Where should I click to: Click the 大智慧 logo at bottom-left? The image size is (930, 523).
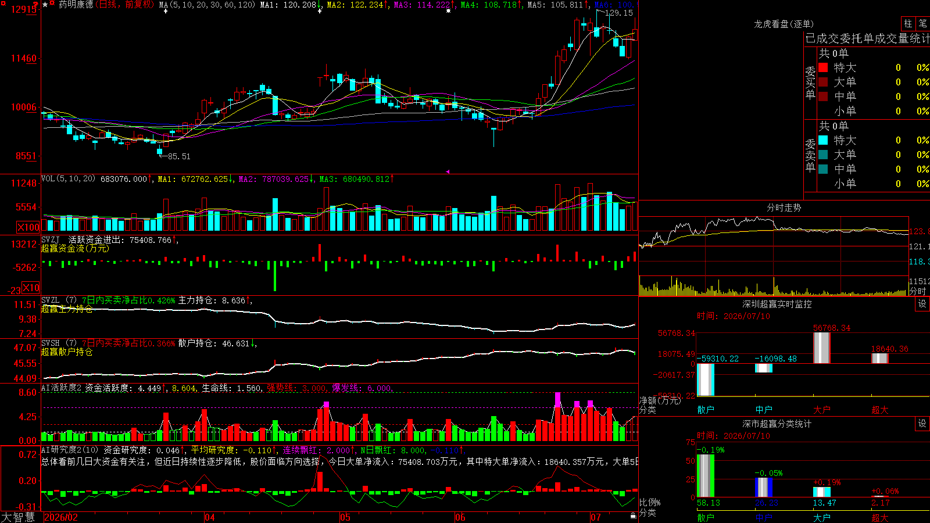click(x=18, y=517)
